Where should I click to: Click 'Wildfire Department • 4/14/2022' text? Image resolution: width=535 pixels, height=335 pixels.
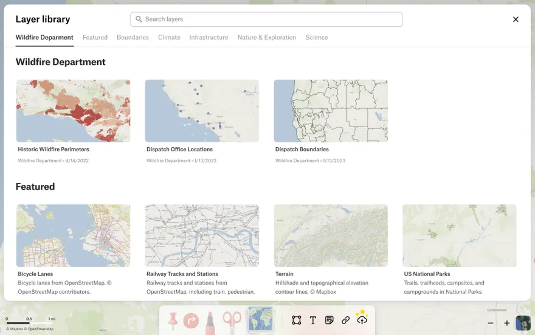pyautogui.click(x=53, y=161)
